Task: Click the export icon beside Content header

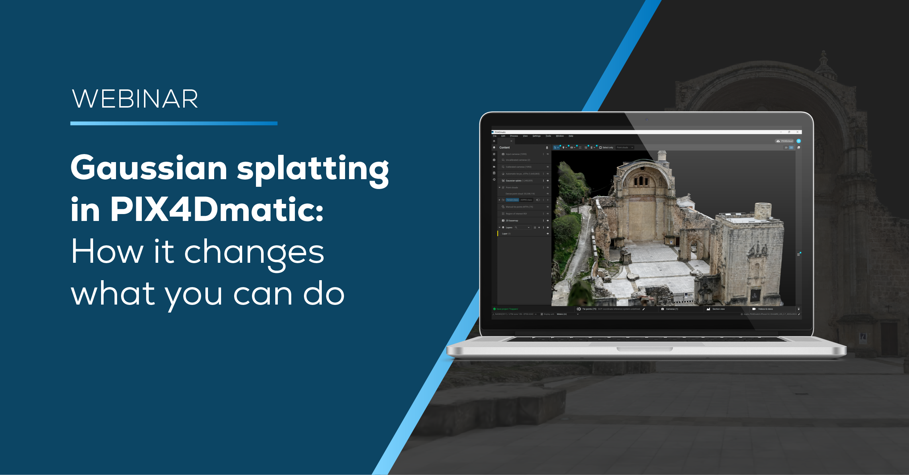Action: pyautogui.click(x=547, y=148)
